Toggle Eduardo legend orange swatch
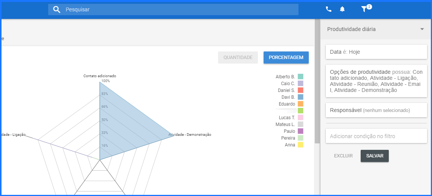The image size is (432, 196). coord(301,104)
